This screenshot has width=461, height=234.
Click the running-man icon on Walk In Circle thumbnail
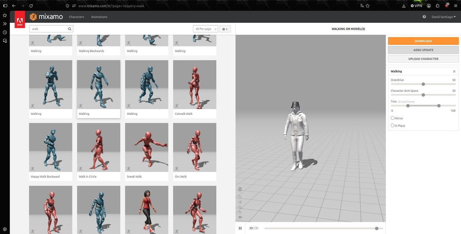[x=81, y=169]
